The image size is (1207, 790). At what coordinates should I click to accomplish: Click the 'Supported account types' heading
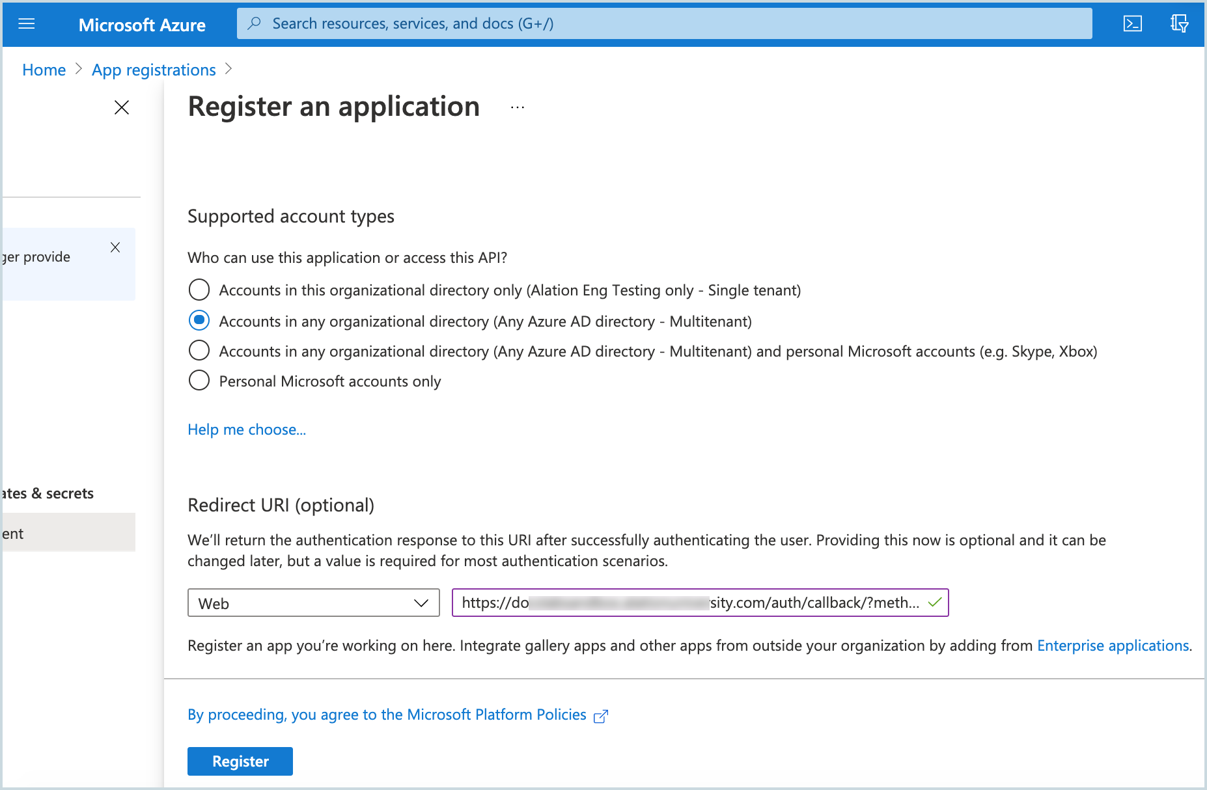pyautogui.click(x=291, y=216)
